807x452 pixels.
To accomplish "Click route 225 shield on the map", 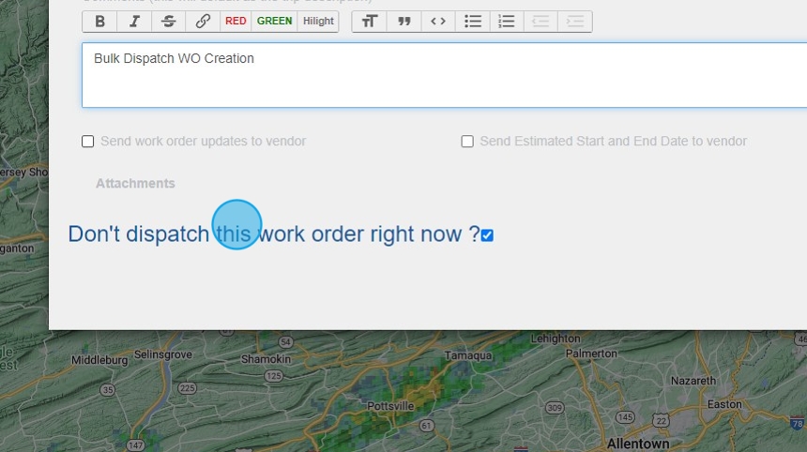I will 187,388.
